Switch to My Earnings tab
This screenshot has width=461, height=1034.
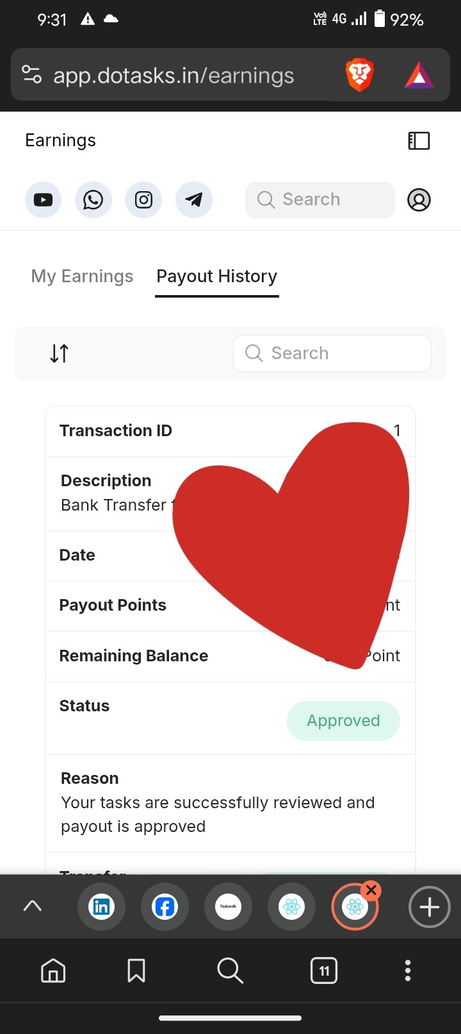tap(82, 276)
